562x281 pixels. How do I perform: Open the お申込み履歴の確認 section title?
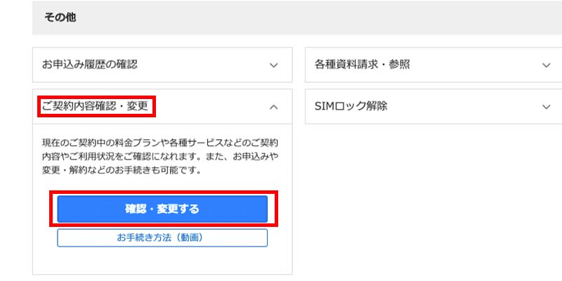pyautogui.click(x=90, y=65)
